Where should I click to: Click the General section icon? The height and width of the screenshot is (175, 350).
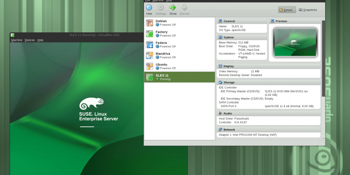(220, 21)
